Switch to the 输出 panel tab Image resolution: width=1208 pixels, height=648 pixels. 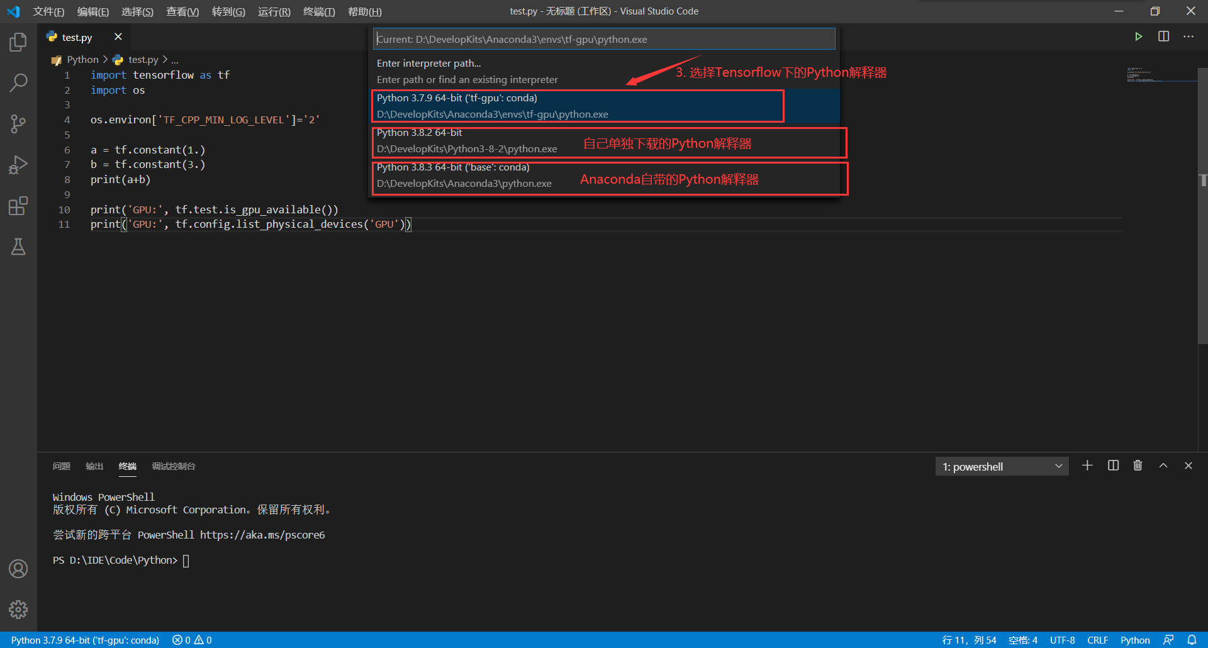(x=94, y=466)
